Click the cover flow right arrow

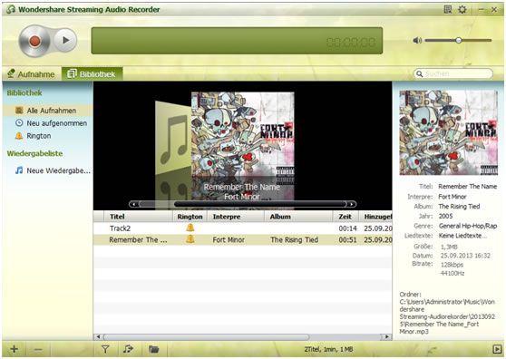tap(352, 204)
